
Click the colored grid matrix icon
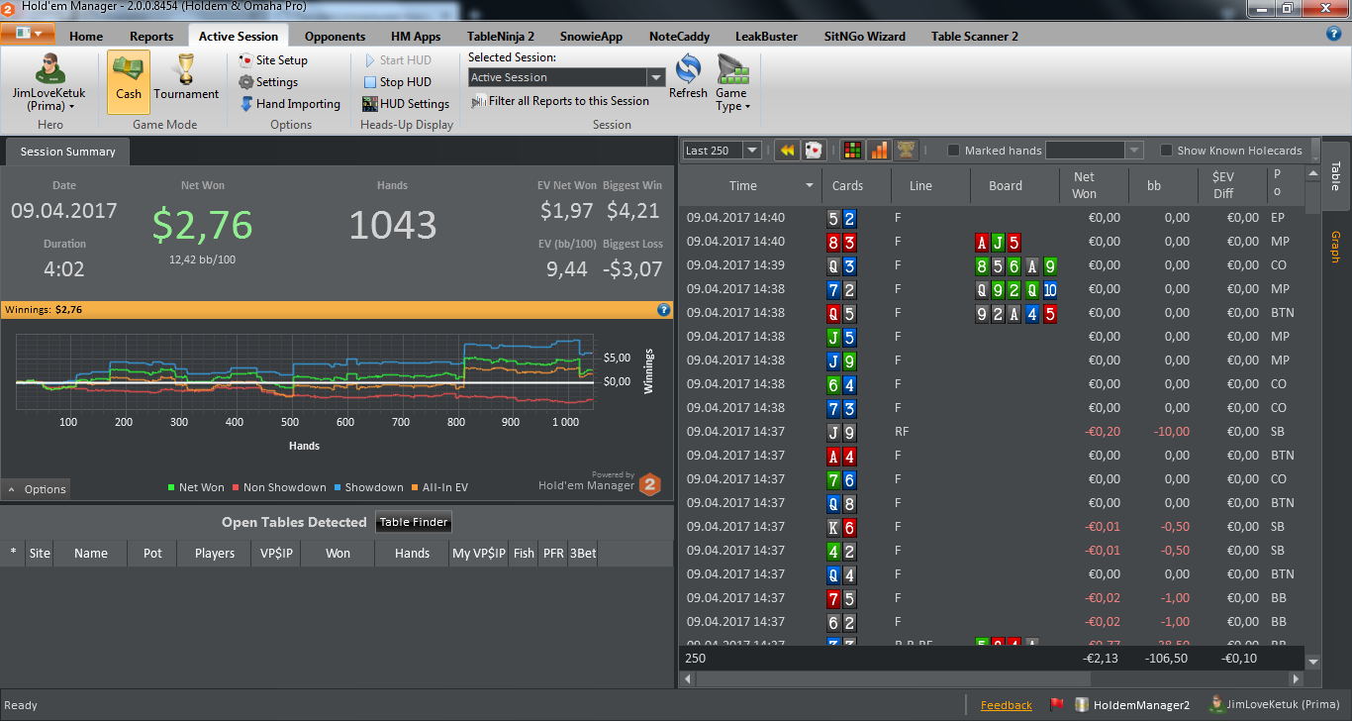click(x=851, y=151)
